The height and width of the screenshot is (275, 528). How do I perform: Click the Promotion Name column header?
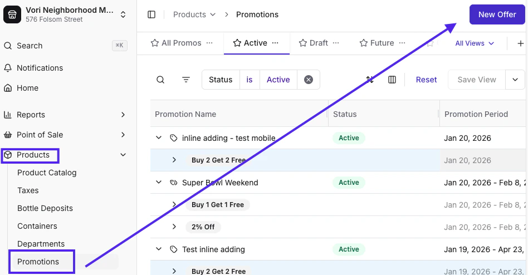click(x=239, y=114)
